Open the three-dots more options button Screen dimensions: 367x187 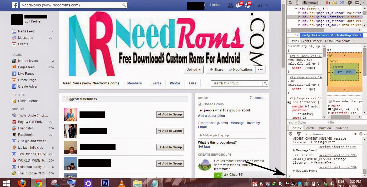pos(260,70)
